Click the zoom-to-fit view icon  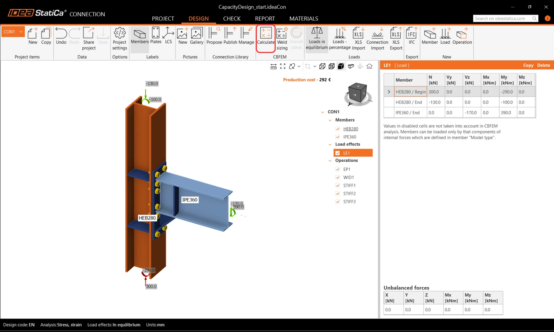click(283, 66)
